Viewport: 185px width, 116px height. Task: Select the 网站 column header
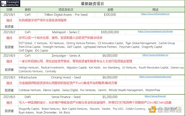[x=155, y=10]
